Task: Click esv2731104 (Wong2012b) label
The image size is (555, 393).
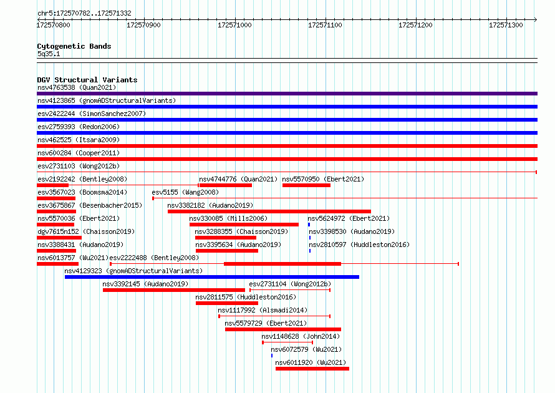Action: (290, 284)
